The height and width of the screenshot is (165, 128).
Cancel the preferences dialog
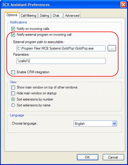tap(113, 157)
